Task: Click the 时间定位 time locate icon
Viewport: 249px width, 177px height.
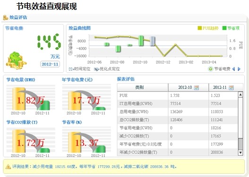Action: 70,69
